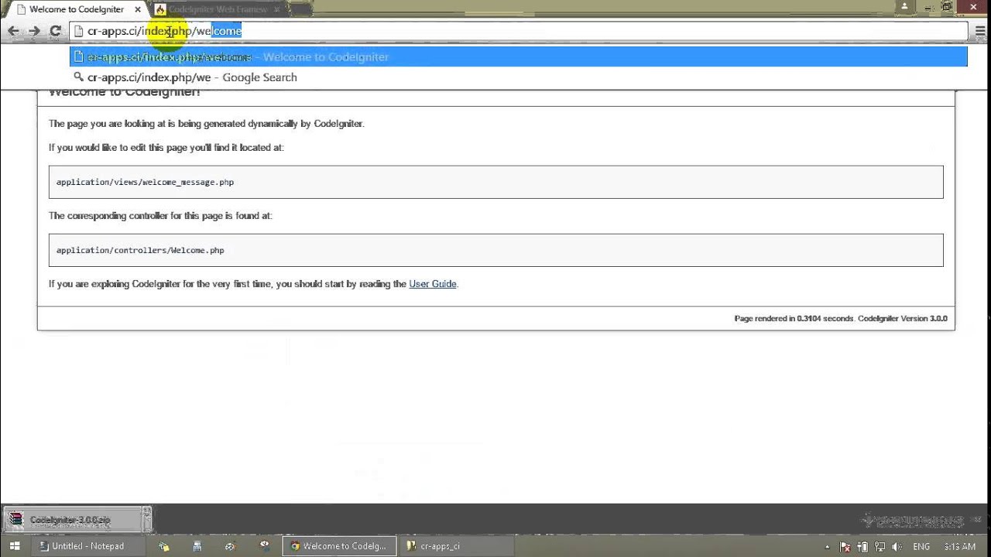Close the Welcome to CodeIgniter tab
Image resolution: width=991 pixels, height=557 pixels.
tap(138, 9)
